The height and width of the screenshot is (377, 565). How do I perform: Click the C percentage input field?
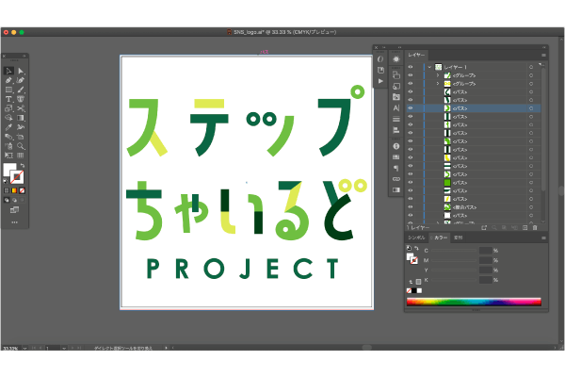487,251
